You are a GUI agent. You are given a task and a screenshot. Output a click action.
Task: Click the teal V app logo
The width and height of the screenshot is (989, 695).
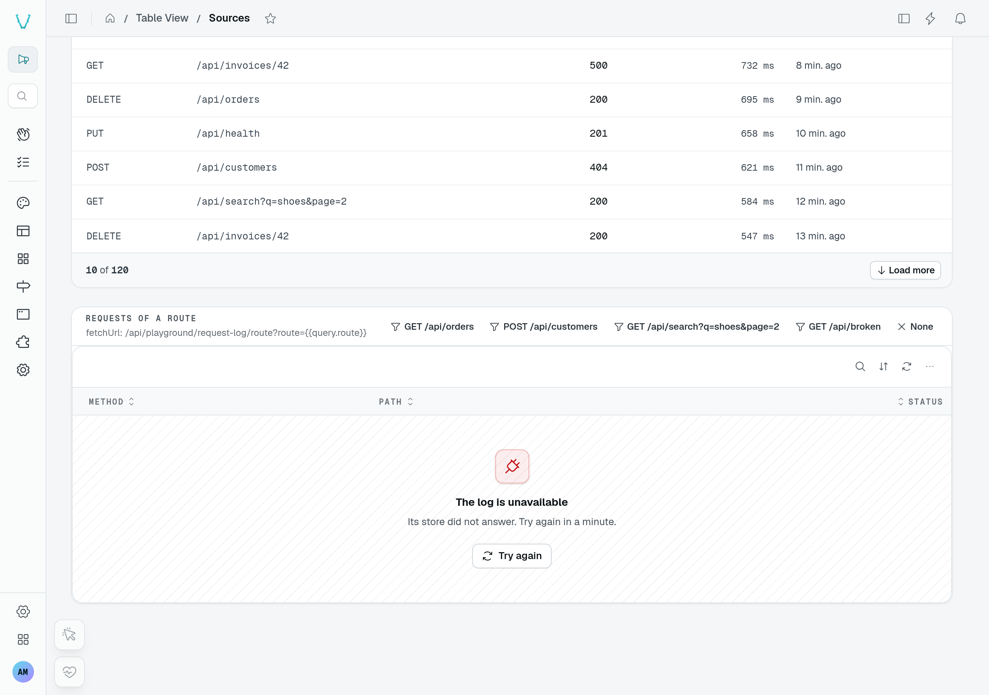tap(23, 21)
